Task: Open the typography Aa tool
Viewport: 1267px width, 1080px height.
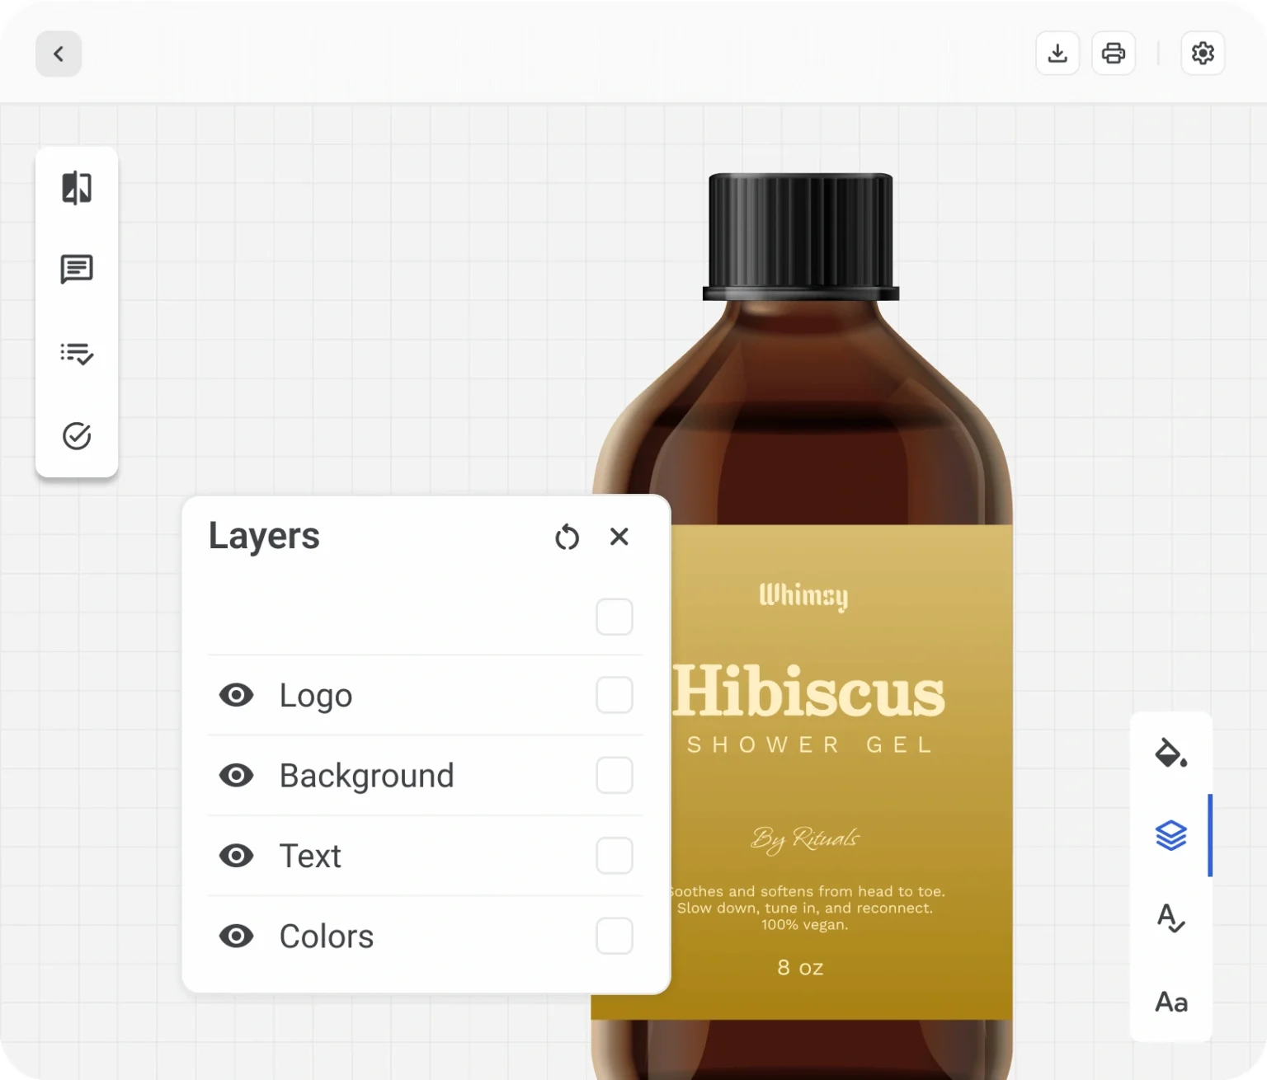Action: (1170, 1001)
